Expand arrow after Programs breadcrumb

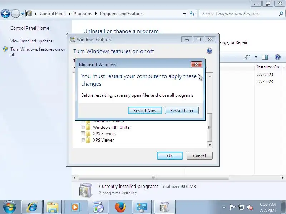click(x=96, y=14)
